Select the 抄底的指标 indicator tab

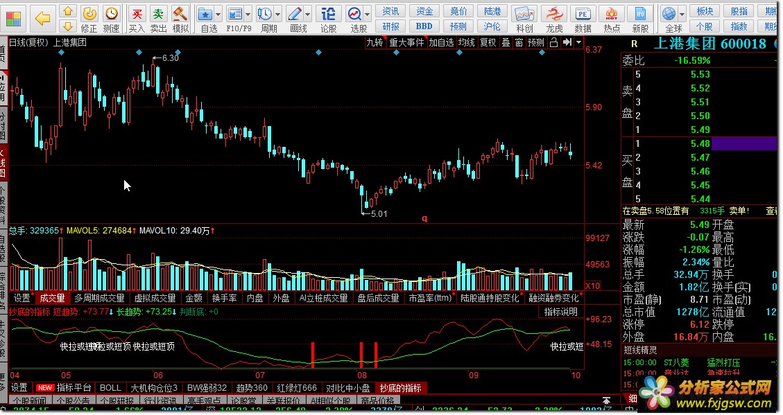[400, 387]
